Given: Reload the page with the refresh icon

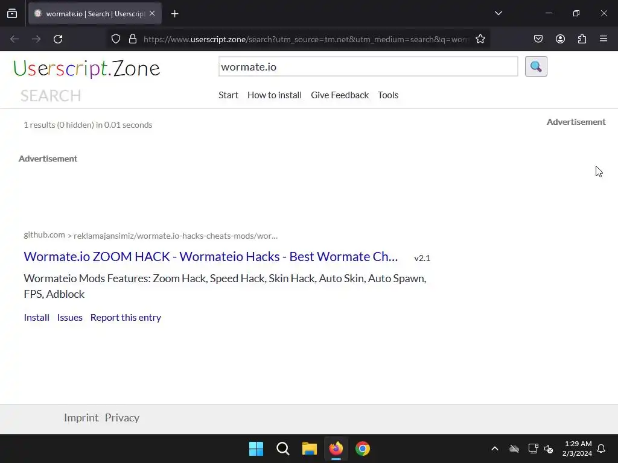Looking at the screenshot, I should (58, 39).
